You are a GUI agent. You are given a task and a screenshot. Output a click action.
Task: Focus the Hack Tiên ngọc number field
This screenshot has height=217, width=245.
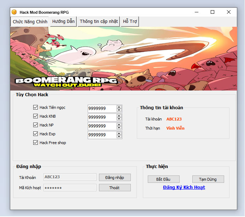(102, 108)
